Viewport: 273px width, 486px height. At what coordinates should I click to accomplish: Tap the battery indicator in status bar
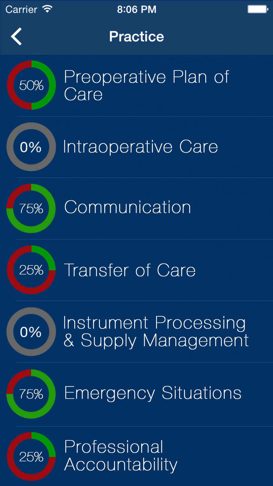click(x=258, y=9)
